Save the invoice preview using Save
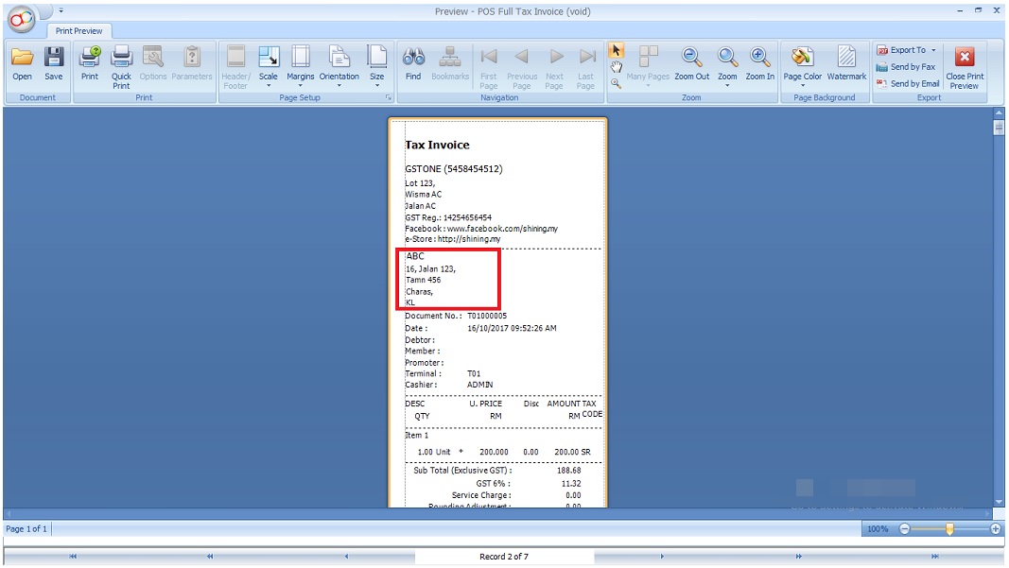 click(x=54, y=63)
